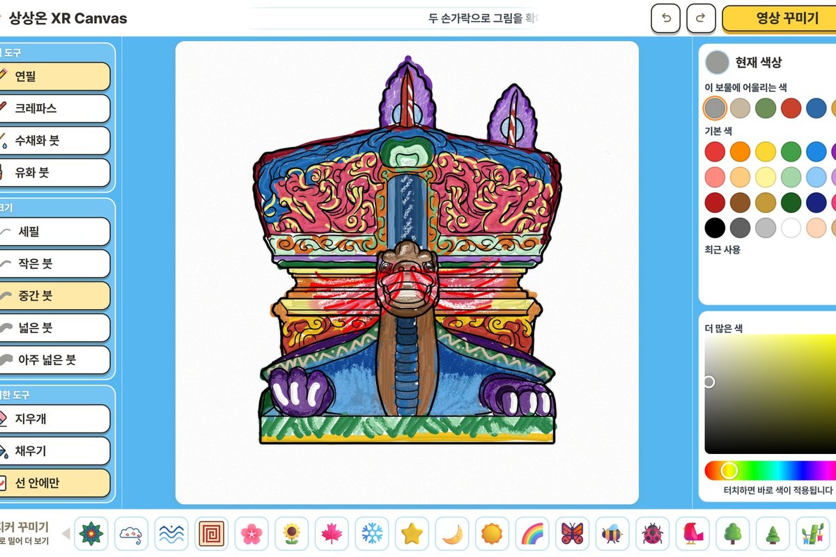836x557 pixels.
Task: Click the redo arrow button
Action: click(701, 19)
